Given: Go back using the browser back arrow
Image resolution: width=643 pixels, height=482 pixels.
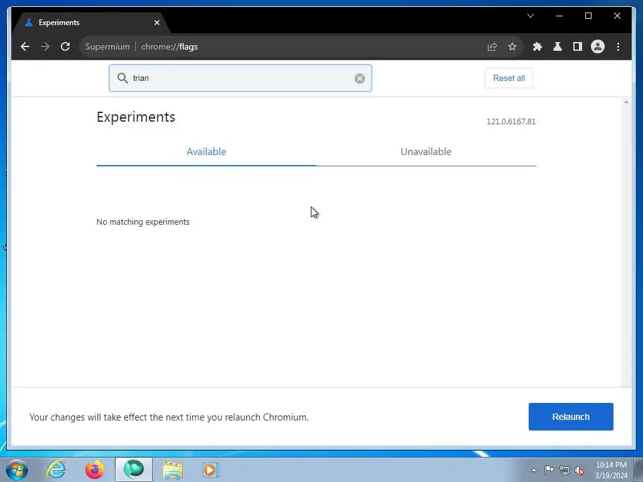Looking at the screenshot, I should [25, 46].
